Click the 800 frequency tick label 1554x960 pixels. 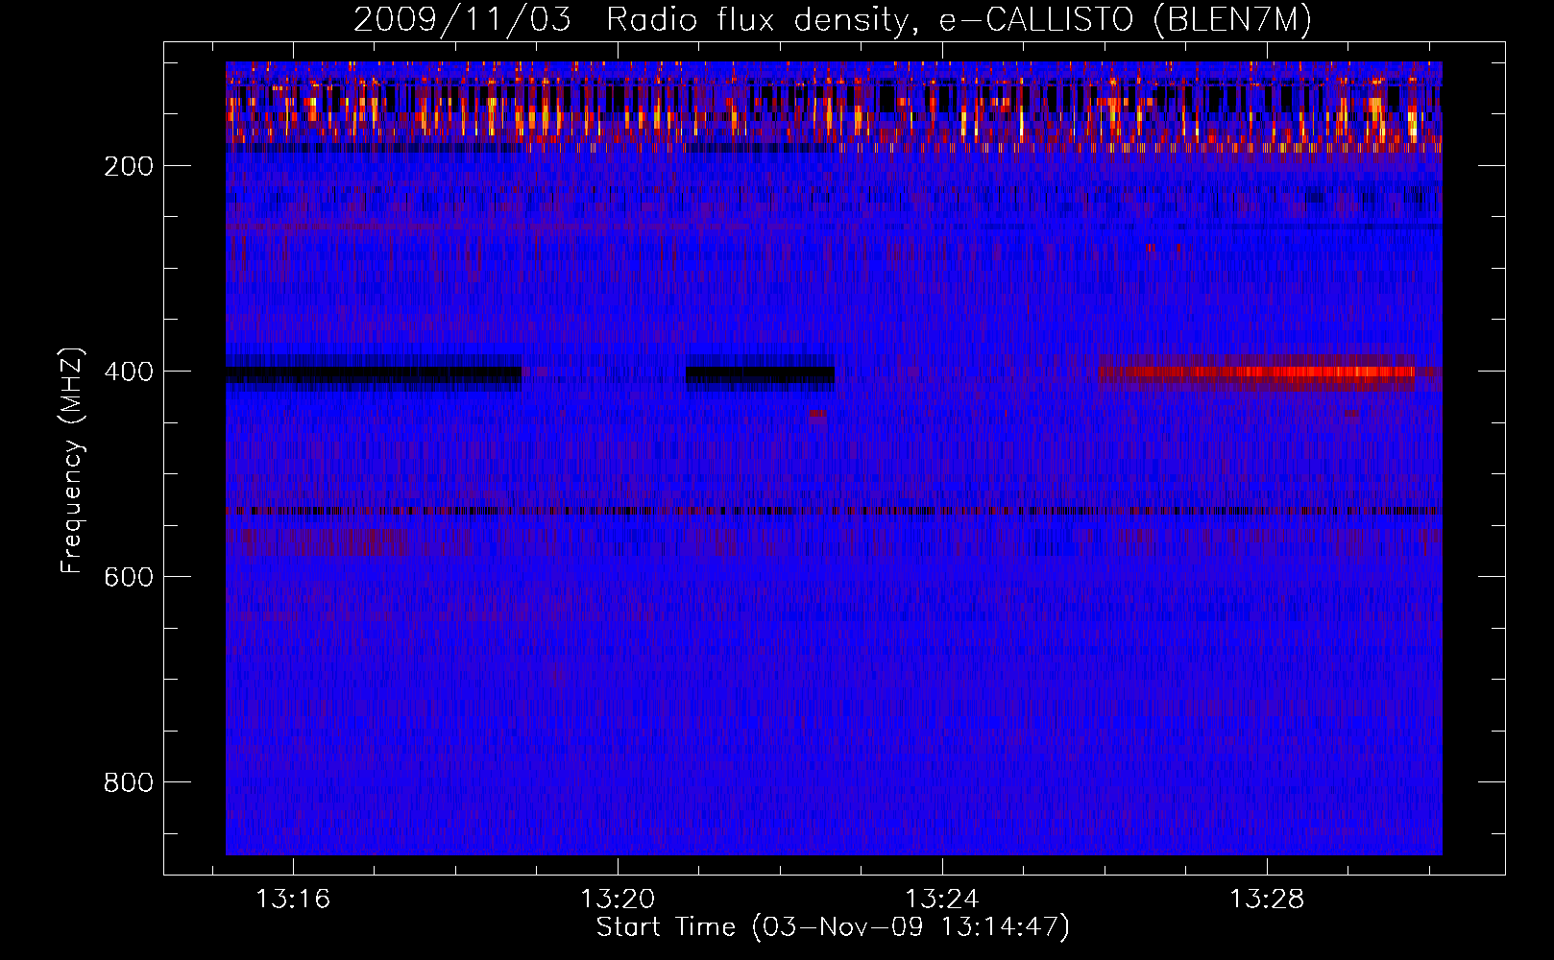tap(129, 782)
